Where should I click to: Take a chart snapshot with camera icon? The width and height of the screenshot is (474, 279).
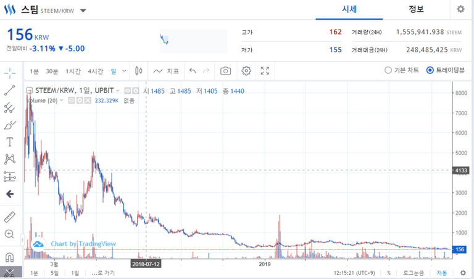point(225,71)
